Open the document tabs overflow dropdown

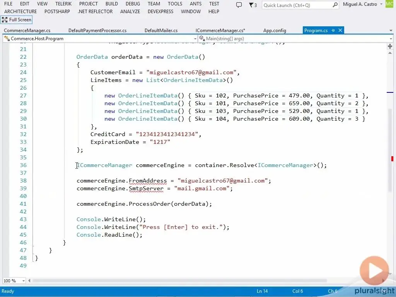pos(391,31)
